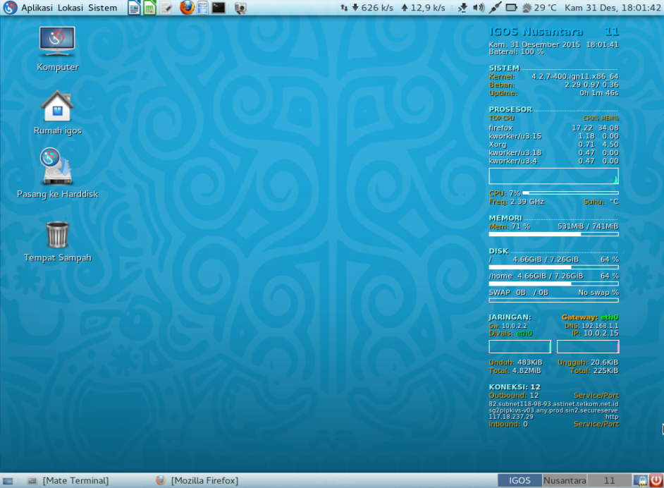Open LibreOffice Calc from the panel launcher
Image resolution: width=664 pixels, height=488 pixels.
tap(151, 8)
